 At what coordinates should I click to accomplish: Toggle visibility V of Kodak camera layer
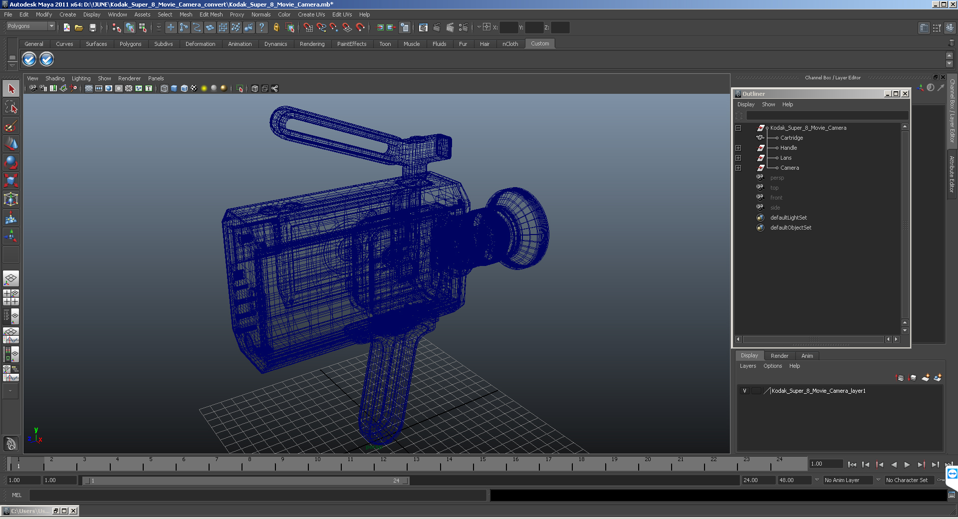pos(744,391)
